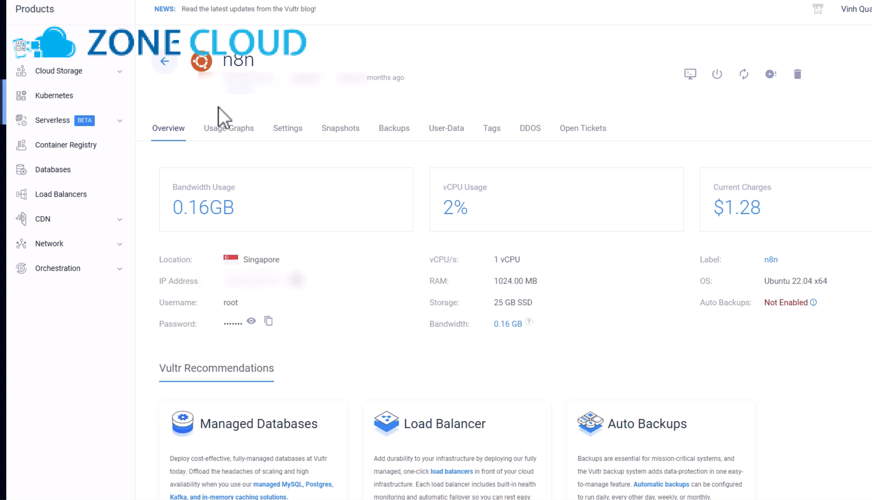Expand the CDN menu chevron
Viewport: 872px width, 500px height.
tap(119, 220)
